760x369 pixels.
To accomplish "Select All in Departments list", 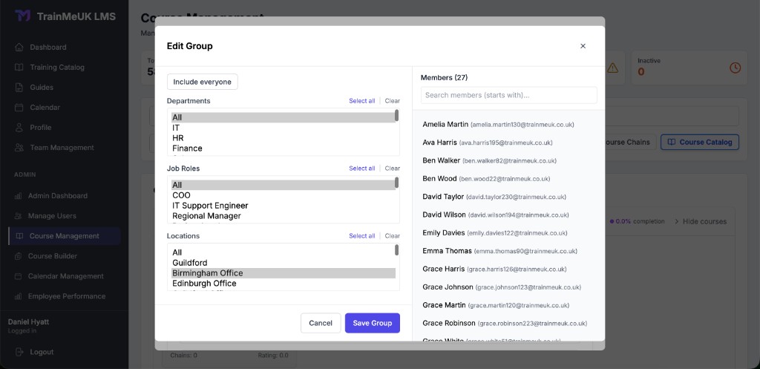I will click(283, 117).
